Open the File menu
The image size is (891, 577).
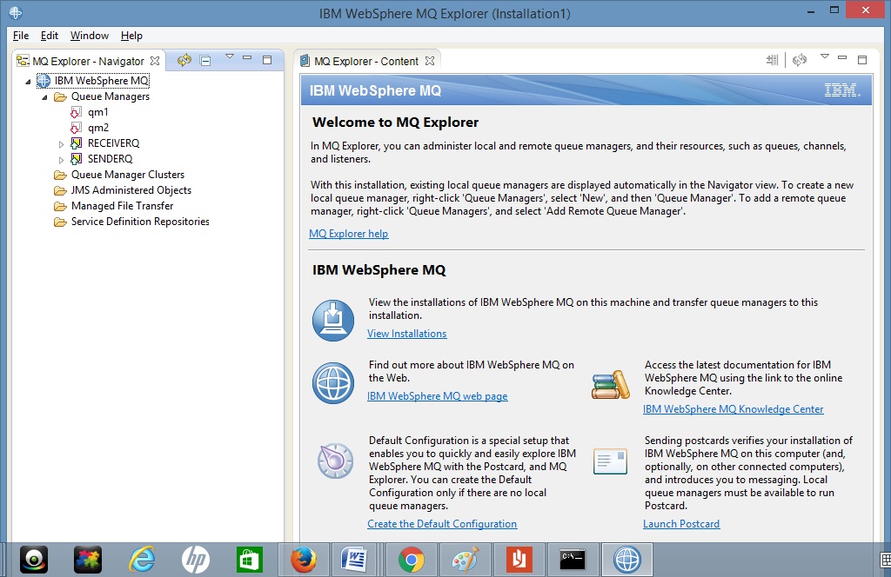tap(19, 36)
